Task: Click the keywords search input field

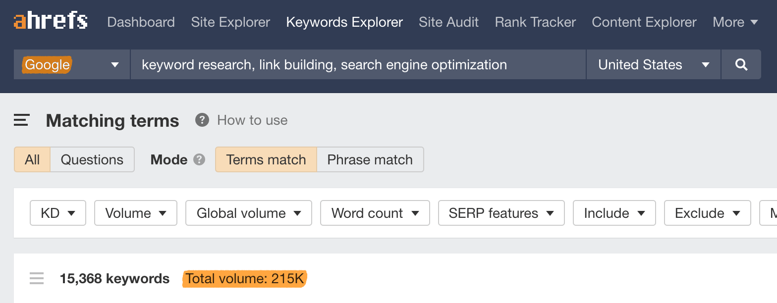Action: 357,64
